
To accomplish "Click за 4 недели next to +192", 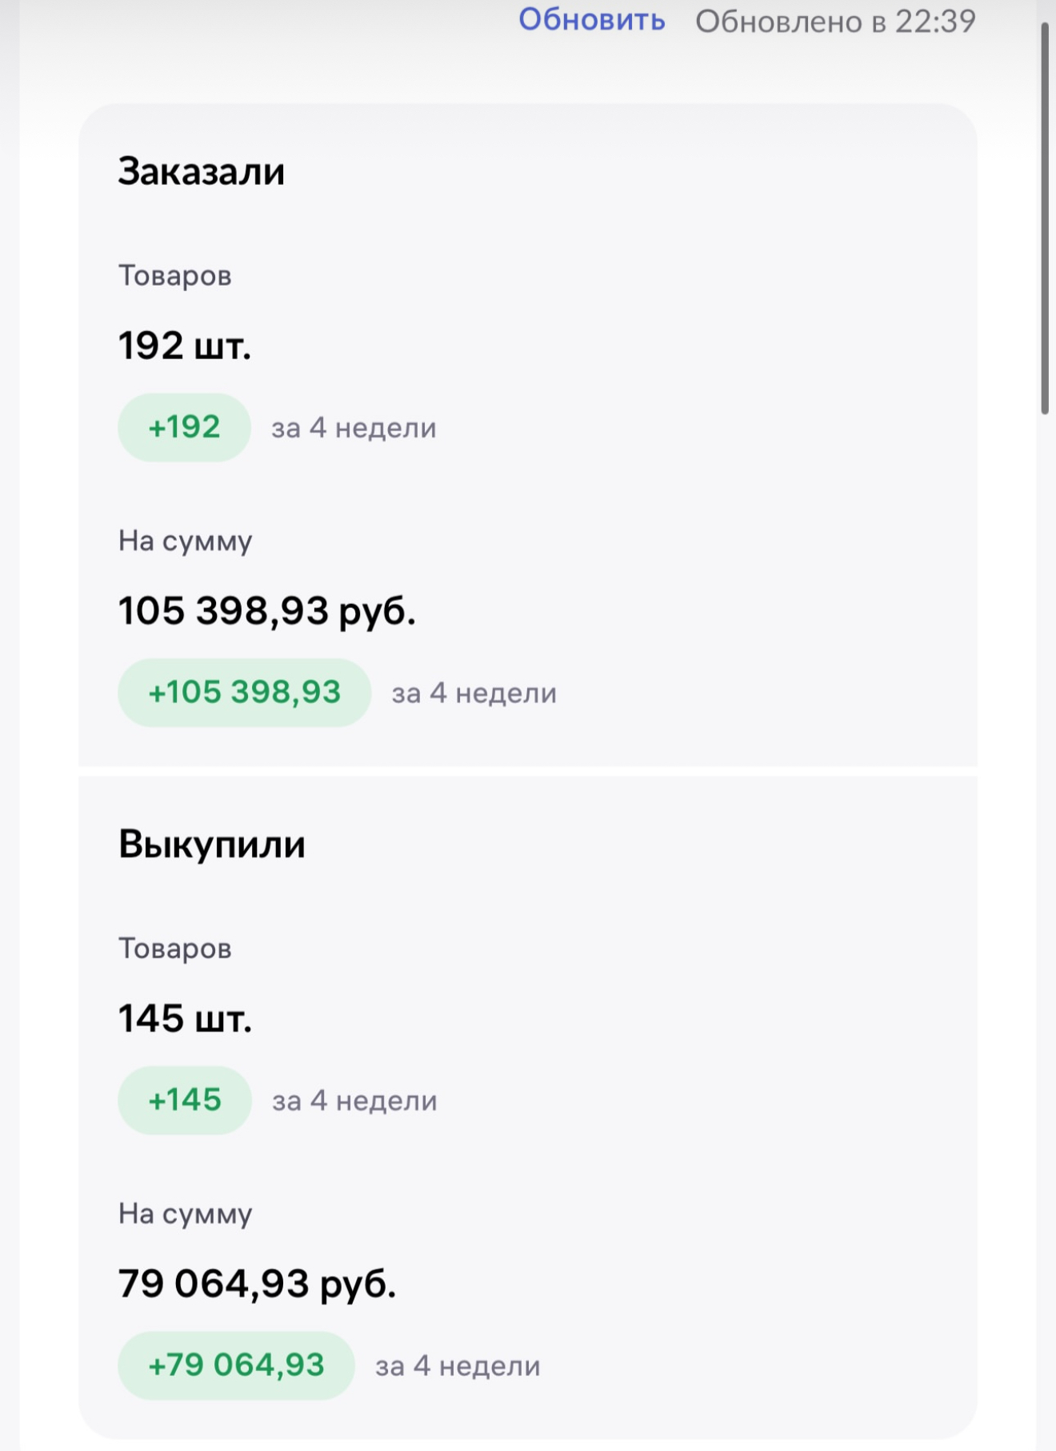I will coord(354,428).
